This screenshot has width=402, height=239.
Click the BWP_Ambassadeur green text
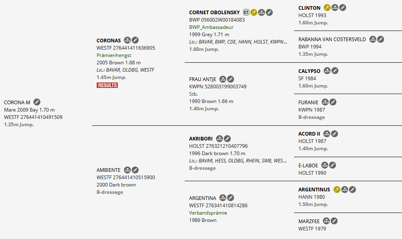[x=211, y=27]
